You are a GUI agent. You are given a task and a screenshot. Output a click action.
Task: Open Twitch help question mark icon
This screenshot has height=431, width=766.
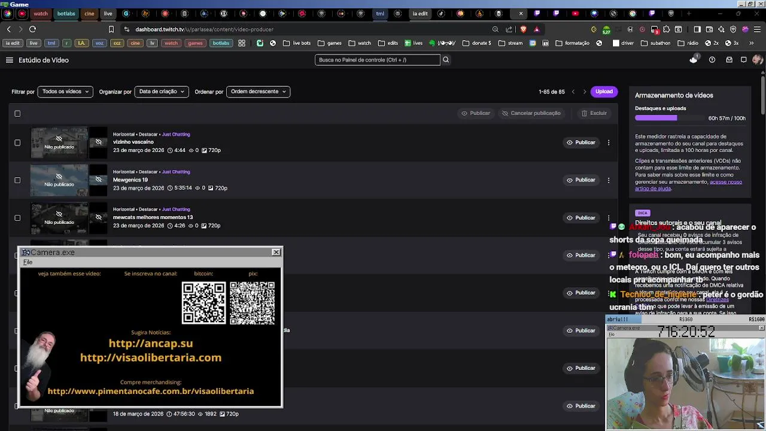click(x=712, y=60)
